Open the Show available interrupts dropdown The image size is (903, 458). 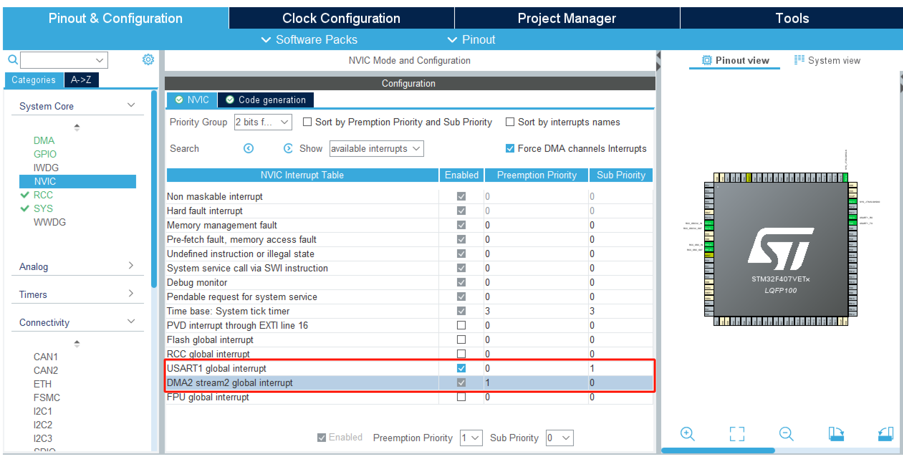(x=376, y=149)
